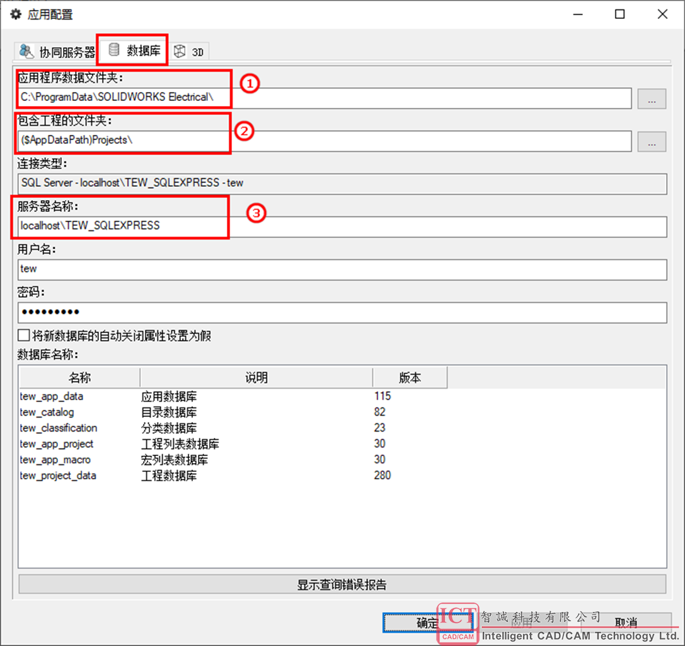685x646 pixels.
Task: Click version value 23
Action: tap(379, 428)
